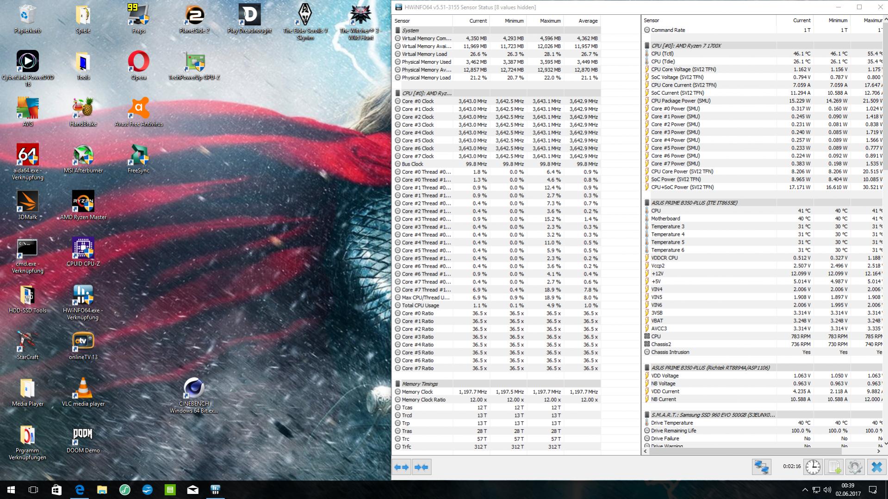This screenshot has height=499, width=888.
Task: Select the Memory Timings group header
Action: [x=497, y=384]
